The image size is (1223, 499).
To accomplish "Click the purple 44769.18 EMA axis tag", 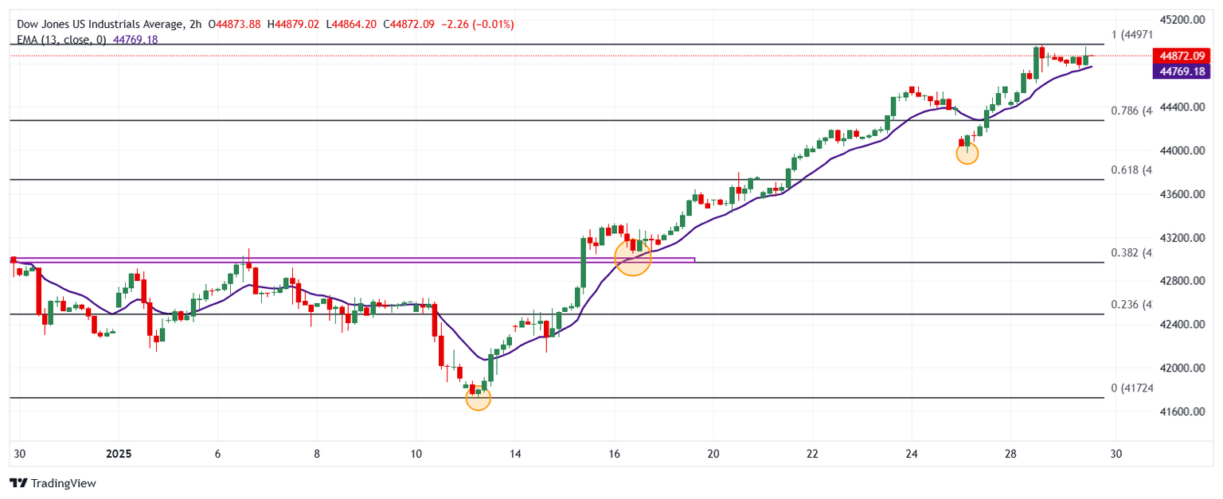I will (1182, 72).
